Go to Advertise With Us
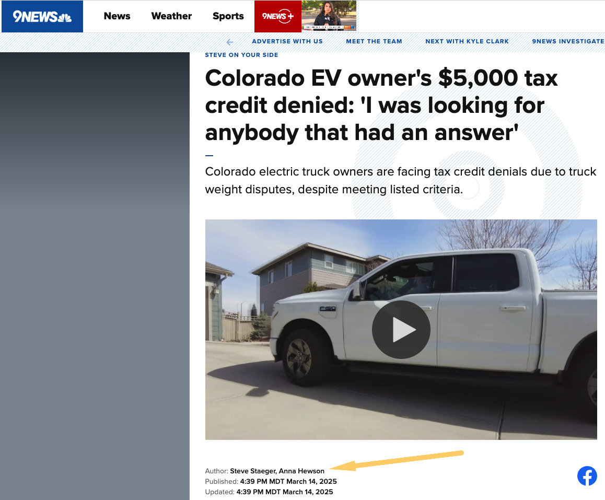 [287, 41]
